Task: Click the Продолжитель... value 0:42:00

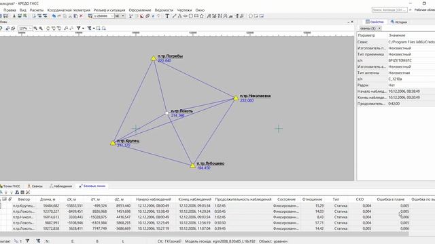Action: (x=394, y=104)
